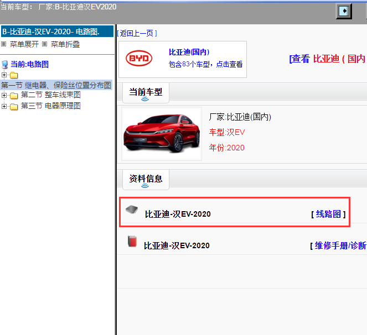Click B-比亚迪-汉EV-2020- 电路图 header

(58, 32)
